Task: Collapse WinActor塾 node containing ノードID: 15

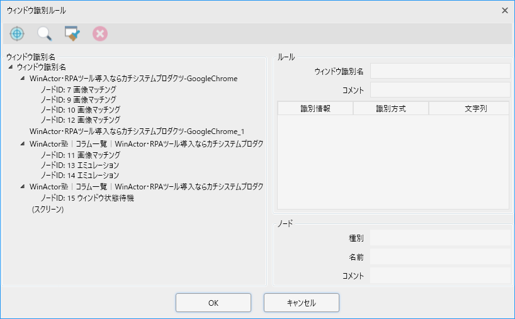Action: point(23,187)
